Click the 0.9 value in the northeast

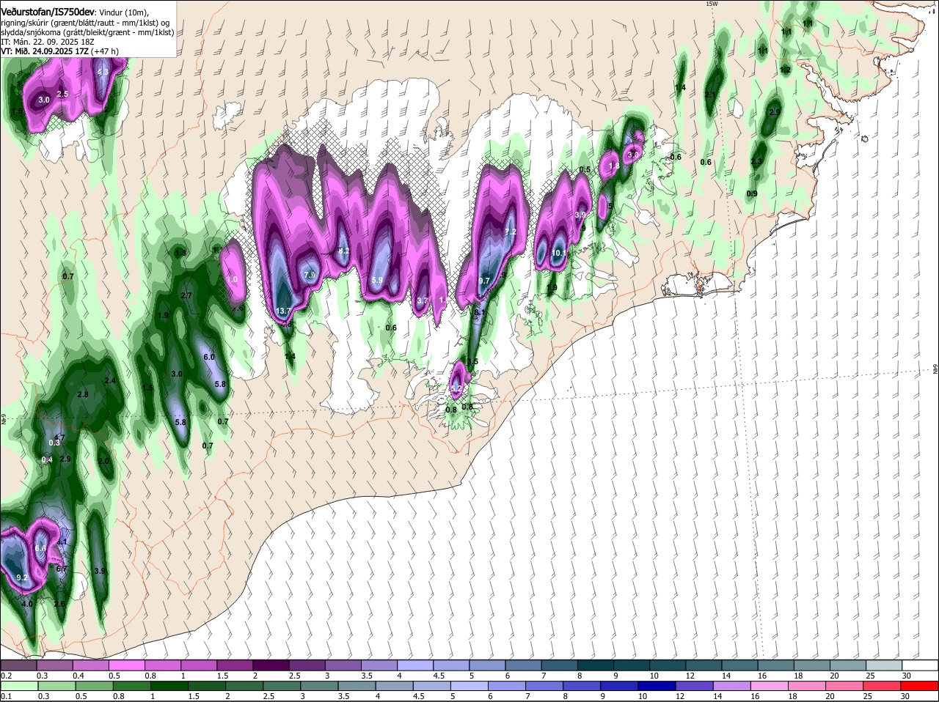[x=752, y=194]
